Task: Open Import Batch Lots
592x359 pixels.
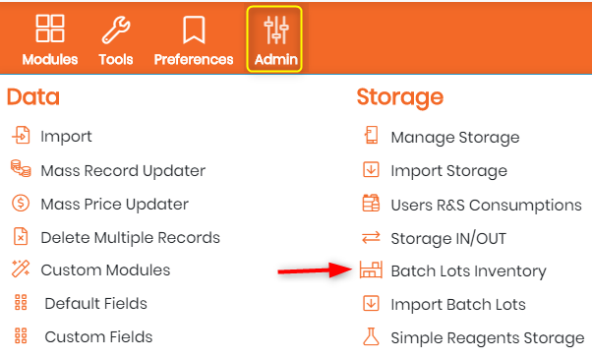Action: point(458,304)
